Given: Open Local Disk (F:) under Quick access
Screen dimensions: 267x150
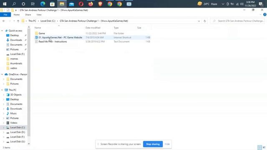Looking at the screenshot, I should click(x=18, y=54).
